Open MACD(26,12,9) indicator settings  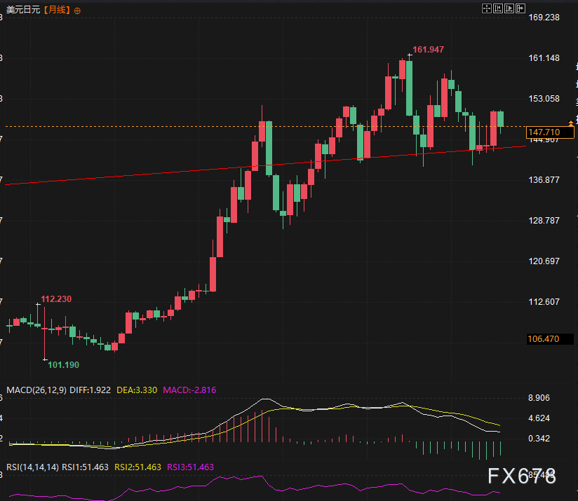point(36,390)
